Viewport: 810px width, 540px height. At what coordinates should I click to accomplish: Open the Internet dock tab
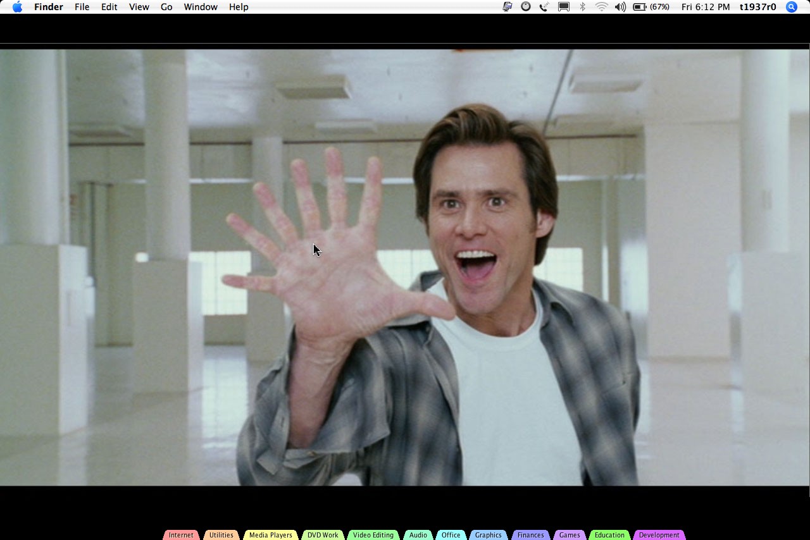click(181, 535)
